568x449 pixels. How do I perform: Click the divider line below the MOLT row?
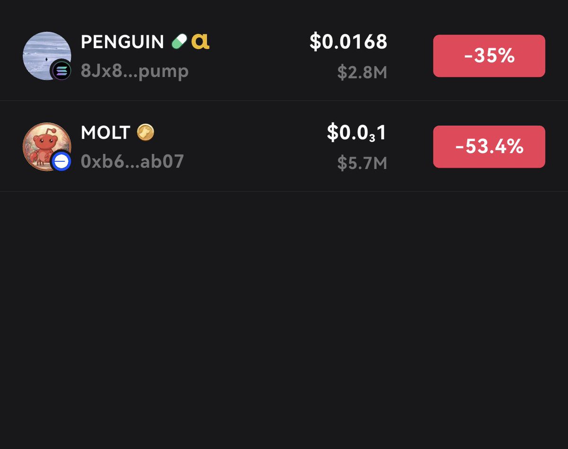coord(284,191)
